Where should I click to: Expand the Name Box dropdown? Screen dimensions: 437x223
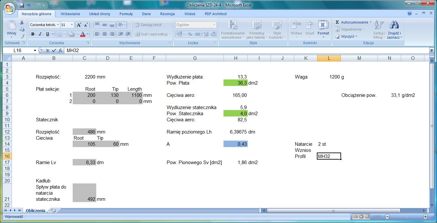(35, 51)
